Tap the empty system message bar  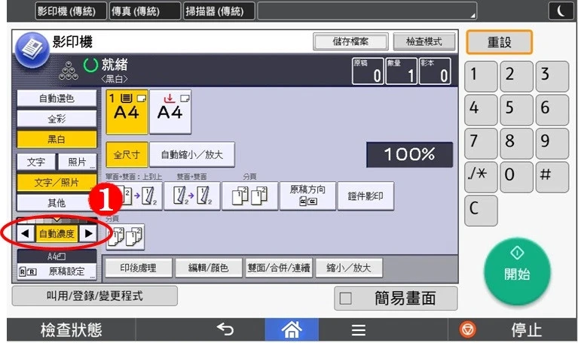(367, 11)
